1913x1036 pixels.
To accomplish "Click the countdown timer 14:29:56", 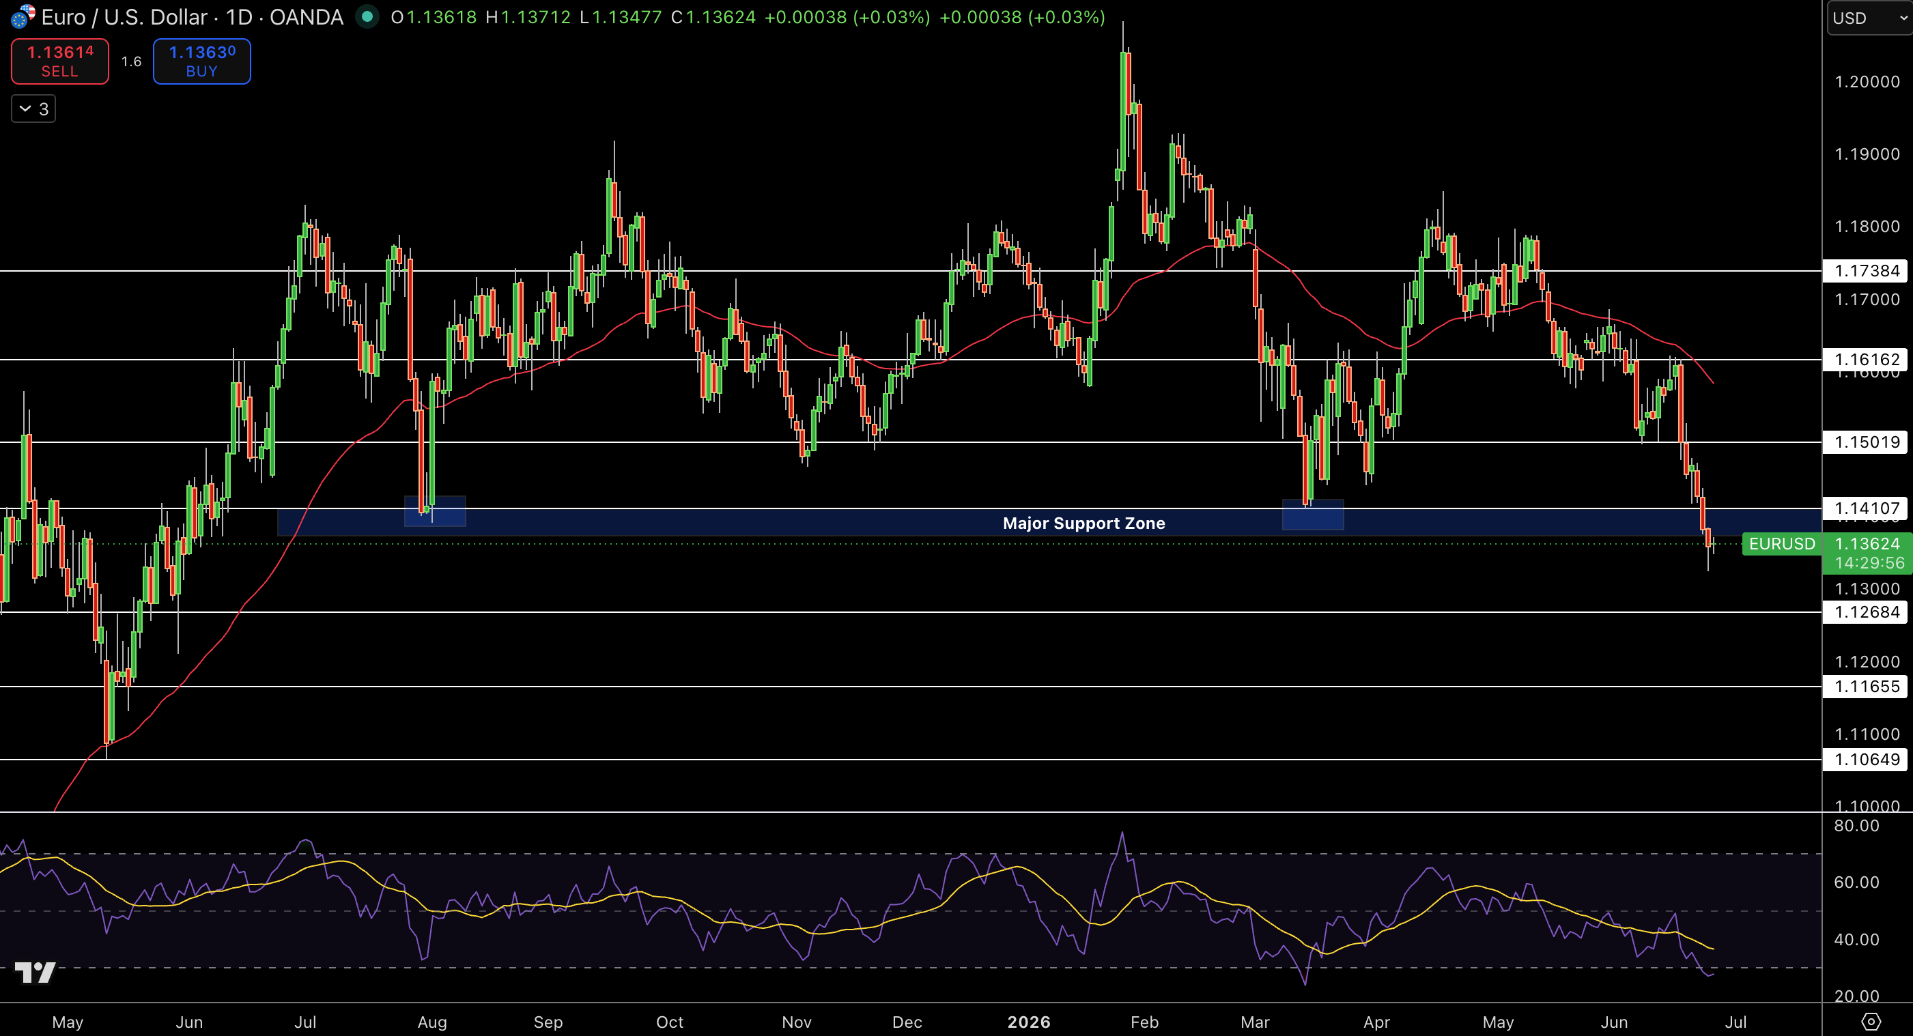I will (x=1869, y=563).
